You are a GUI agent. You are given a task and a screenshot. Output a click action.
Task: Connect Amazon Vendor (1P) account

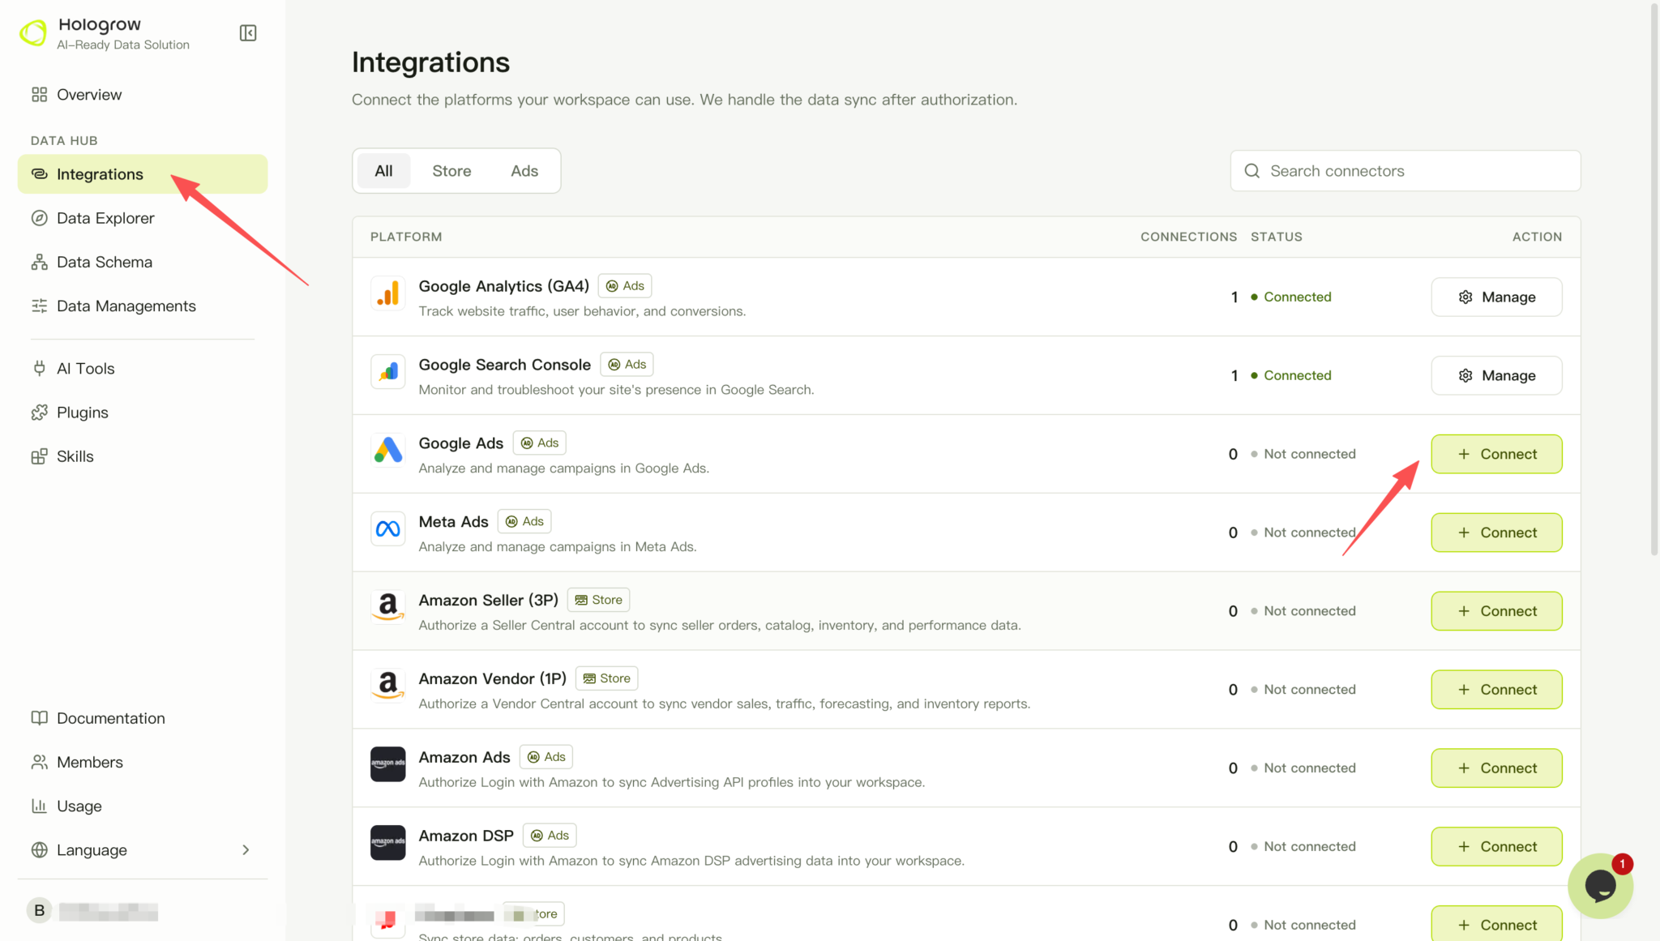pos(1496,690)
